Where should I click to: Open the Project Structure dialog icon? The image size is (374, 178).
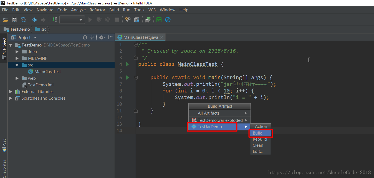137,20
